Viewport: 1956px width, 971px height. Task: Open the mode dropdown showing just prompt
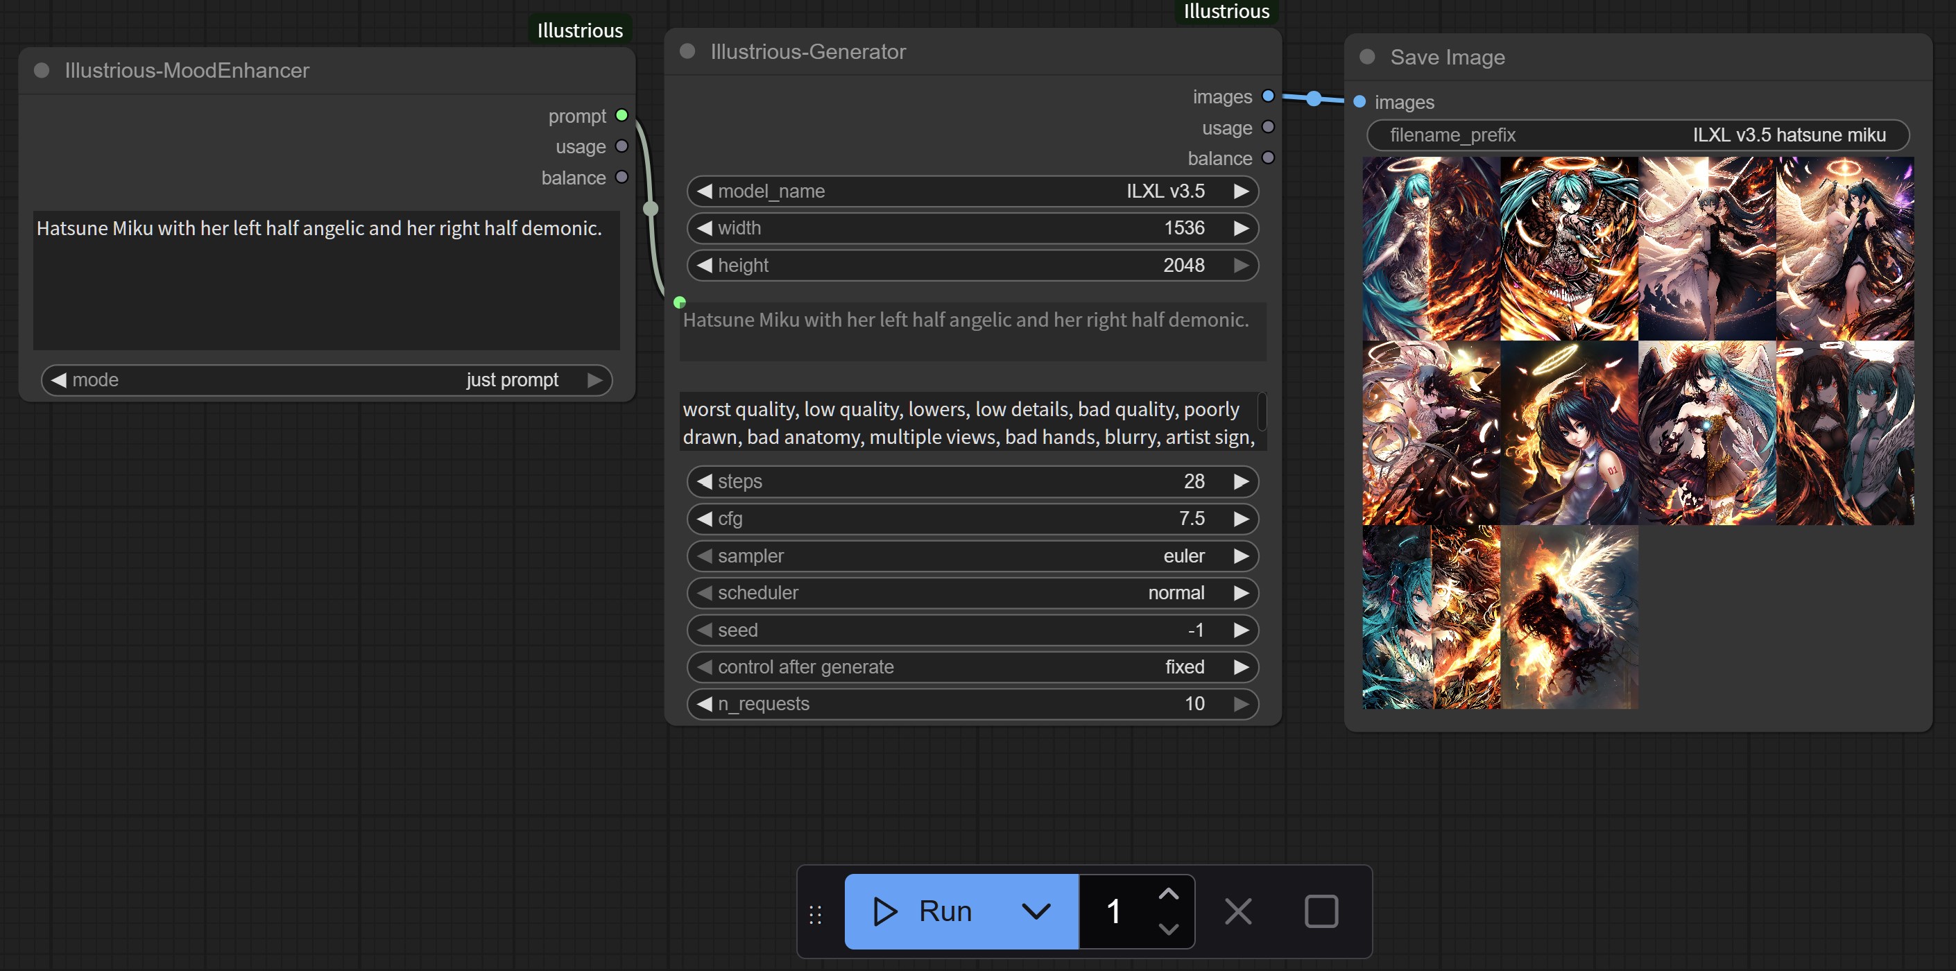coord(327,379)
